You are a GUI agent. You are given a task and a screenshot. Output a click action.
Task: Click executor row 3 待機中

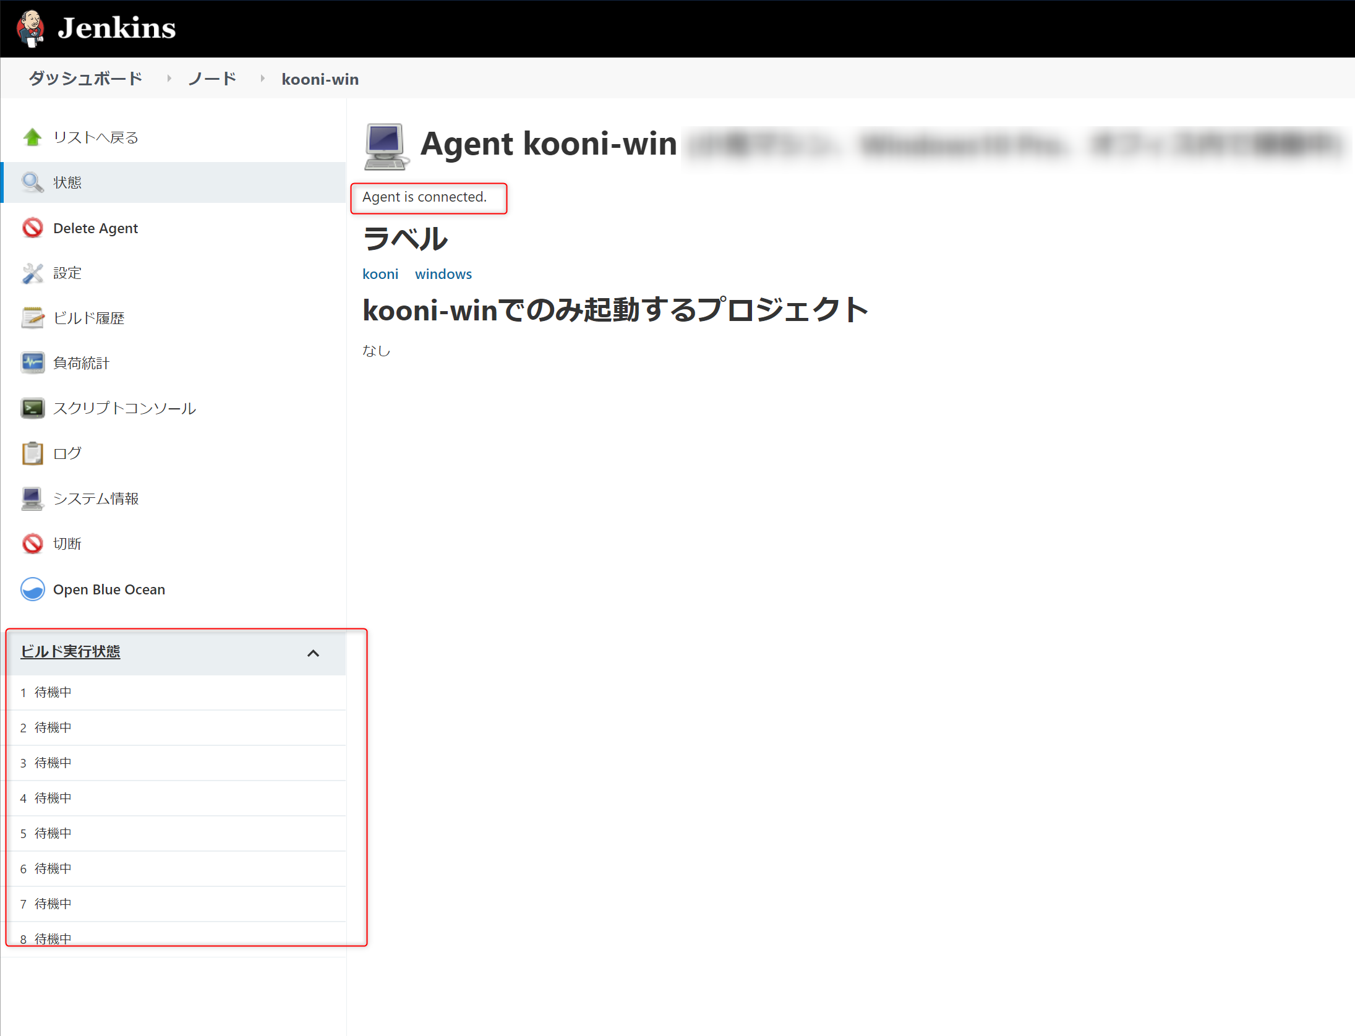pos(53,763)
